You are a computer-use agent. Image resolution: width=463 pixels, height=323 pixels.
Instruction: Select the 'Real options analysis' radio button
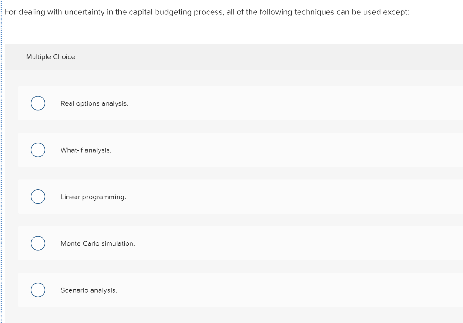[x=38, y=103]
